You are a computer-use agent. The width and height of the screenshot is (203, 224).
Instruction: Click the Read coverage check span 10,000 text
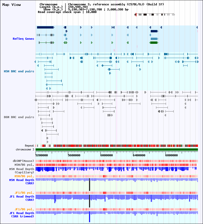pos(67,12)
